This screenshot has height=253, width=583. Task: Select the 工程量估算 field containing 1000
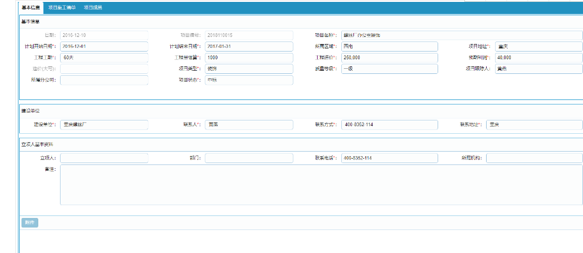(249, 58)
